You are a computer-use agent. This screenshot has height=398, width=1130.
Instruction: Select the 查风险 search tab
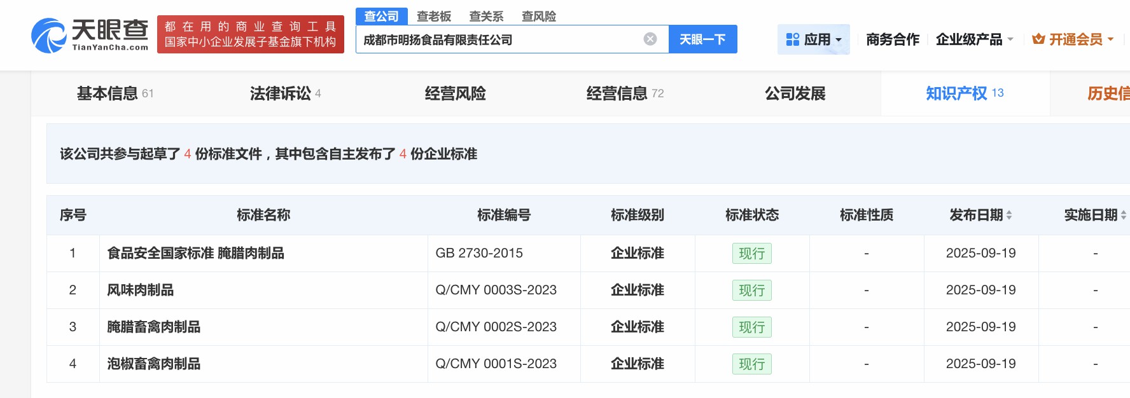pyautogui.click(x=538, y=16)
